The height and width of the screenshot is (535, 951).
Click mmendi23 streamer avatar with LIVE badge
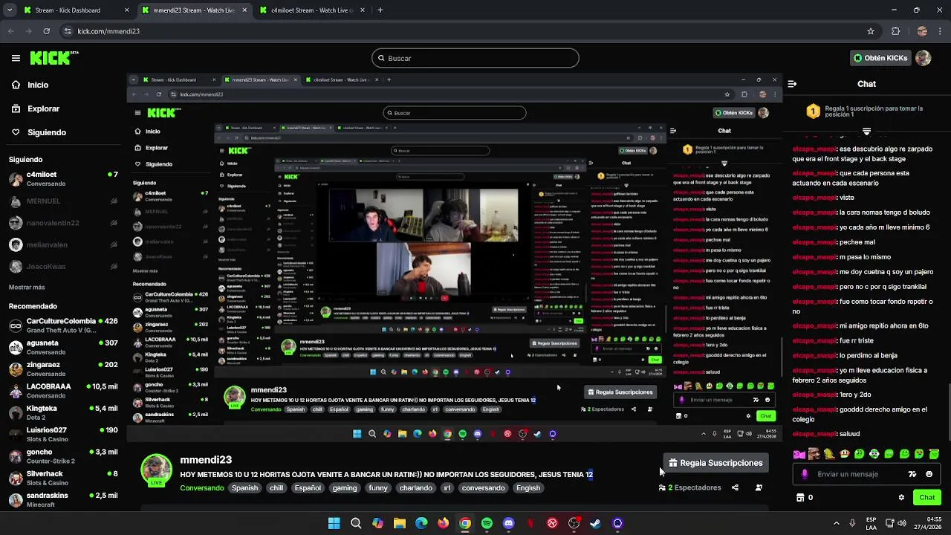157,471
